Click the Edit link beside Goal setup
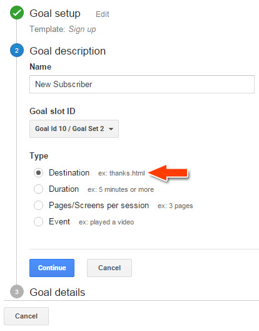The height and width of the screenshot is (331, 259). (x=102, y=14)
